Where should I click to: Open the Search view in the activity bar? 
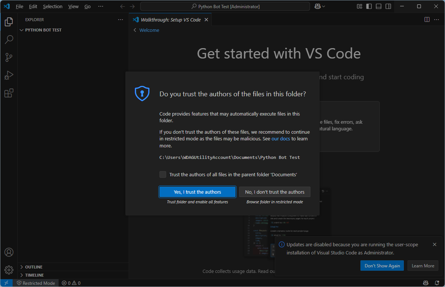9,39
